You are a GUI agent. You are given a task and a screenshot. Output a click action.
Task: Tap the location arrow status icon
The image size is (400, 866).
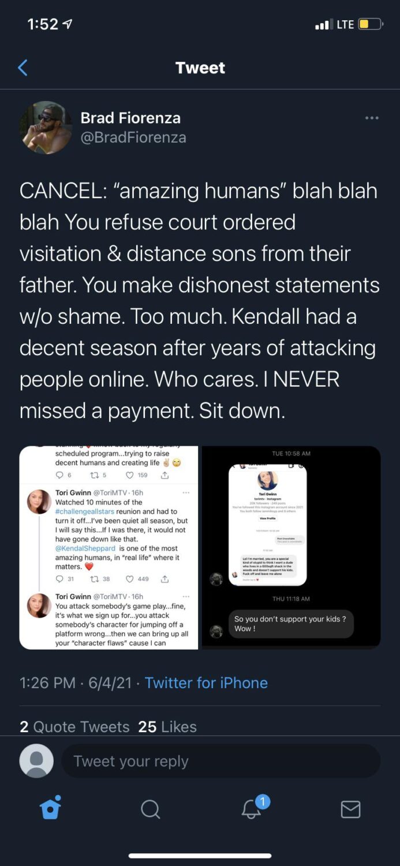pyautogui.click(x=68, y=25)
